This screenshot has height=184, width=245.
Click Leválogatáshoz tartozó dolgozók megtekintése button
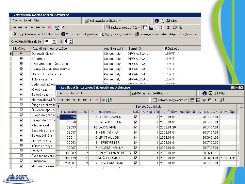tap(166, 34)
